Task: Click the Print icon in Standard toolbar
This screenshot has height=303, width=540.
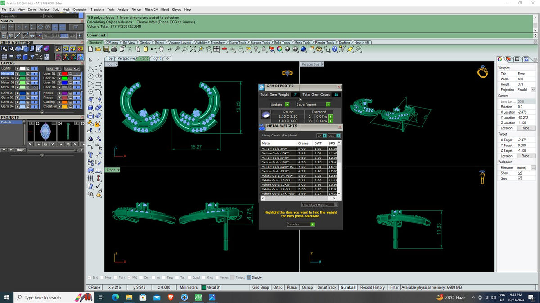Action: (114, 48)
